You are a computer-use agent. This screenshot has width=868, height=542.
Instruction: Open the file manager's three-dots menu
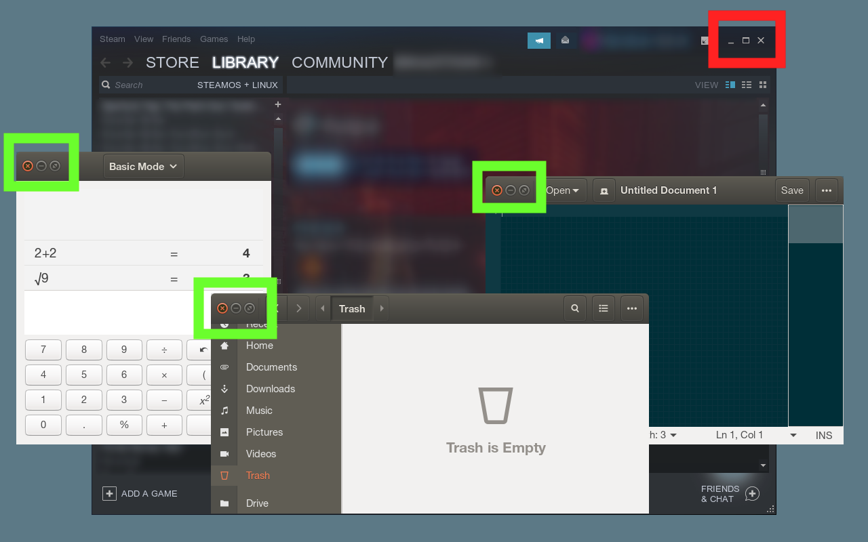[x=632, y=309]
